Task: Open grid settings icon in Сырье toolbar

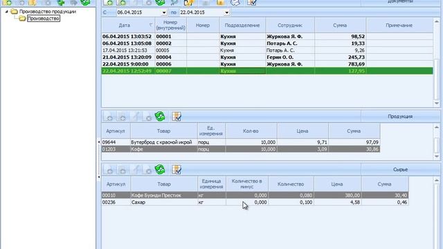Action: pos(177,169)
